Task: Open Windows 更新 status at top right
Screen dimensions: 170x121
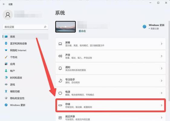Action: [154, 27]
